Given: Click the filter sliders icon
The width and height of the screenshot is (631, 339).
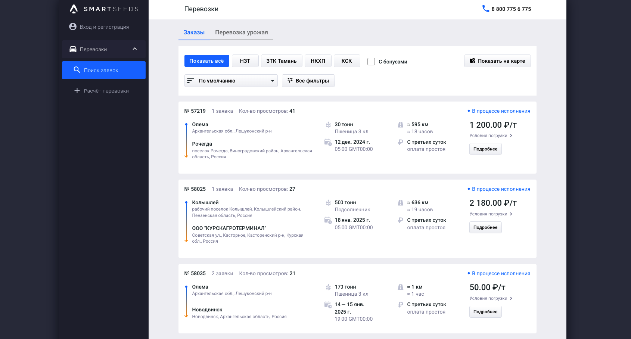Looking at the screenshot, I should click(290, 81).
